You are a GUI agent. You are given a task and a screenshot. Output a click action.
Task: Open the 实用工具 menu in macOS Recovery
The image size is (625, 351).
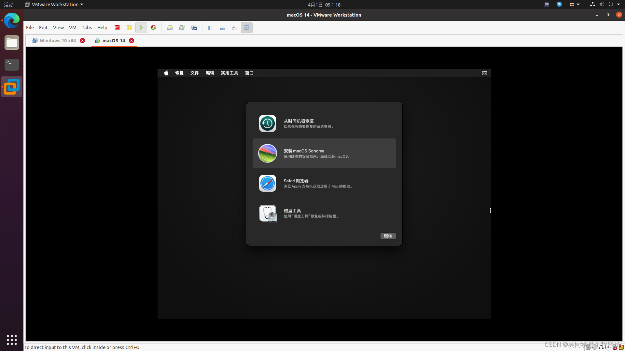coord(229,73)
